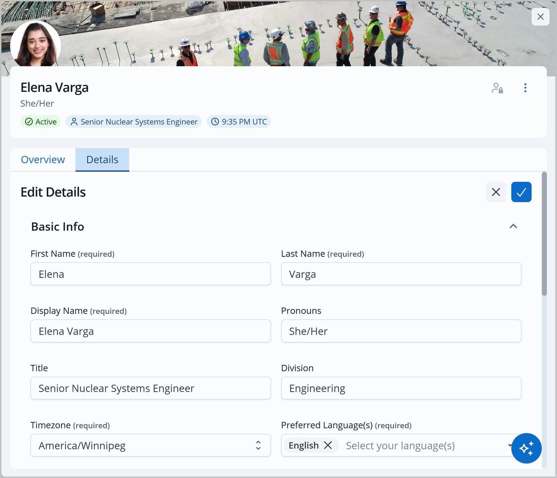Screen dimensions: 557x478
Task: Click the Active status badge
Action: 41,122
